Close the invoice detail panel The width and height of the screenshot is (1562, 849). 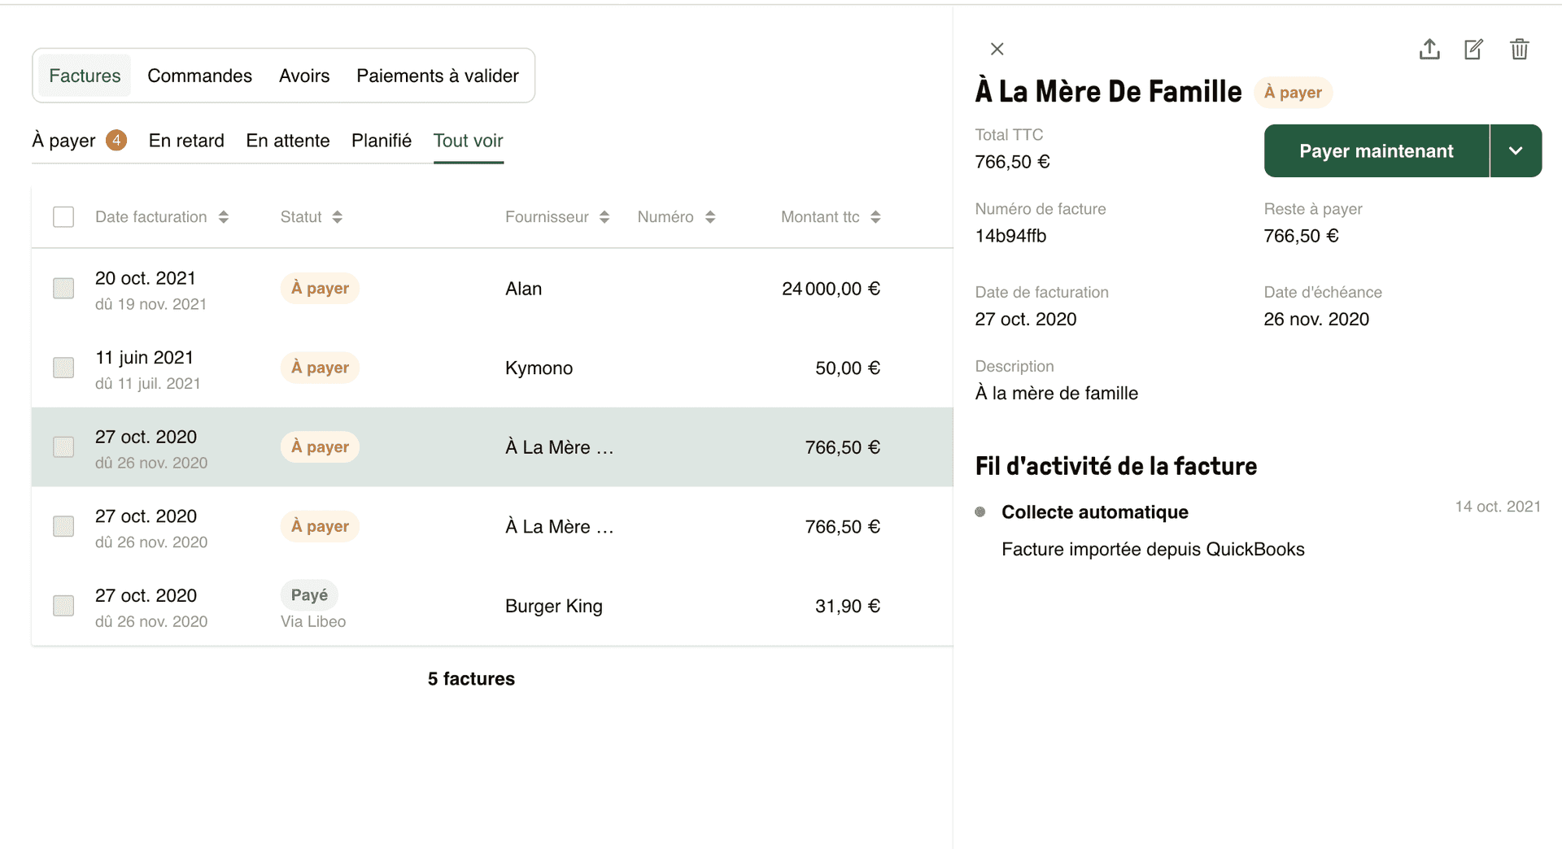tap(997, 49)
